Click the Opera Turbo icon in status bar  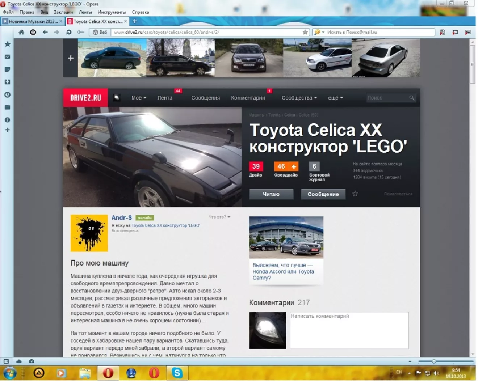32,361
